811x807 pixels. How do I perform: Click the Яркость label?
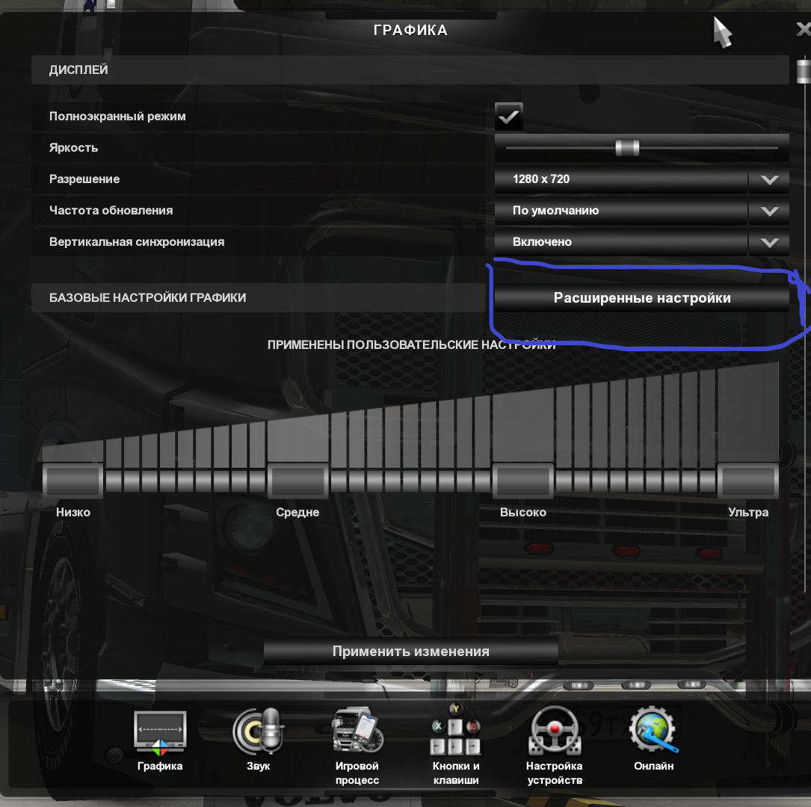pyautogui.click(x=73, y=148)
